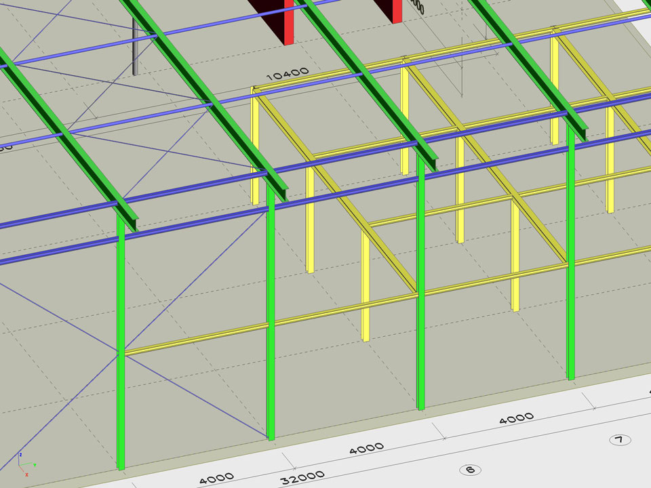The width and height of the screenshot is (651, 488).
Task: Select grid line bubble 6
Action: pyautogui.click(x=470, y=469)
